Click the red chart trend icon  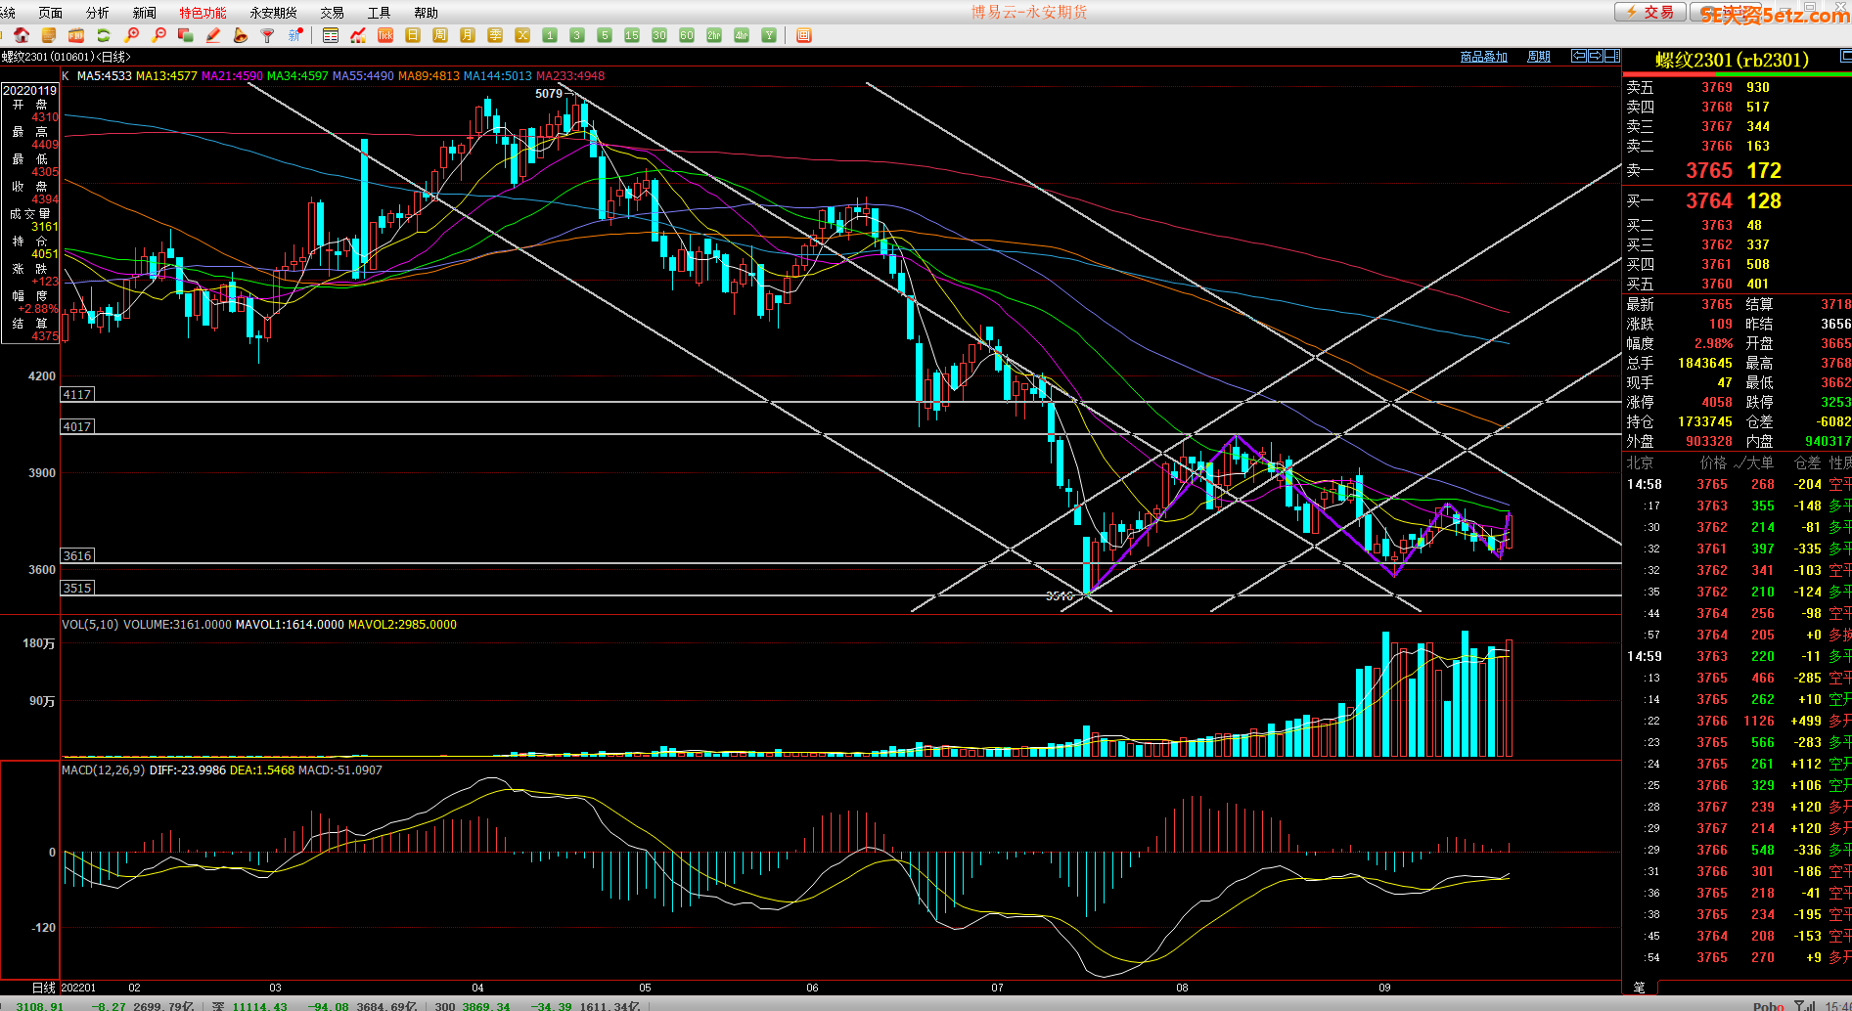[x=358, y=35]
